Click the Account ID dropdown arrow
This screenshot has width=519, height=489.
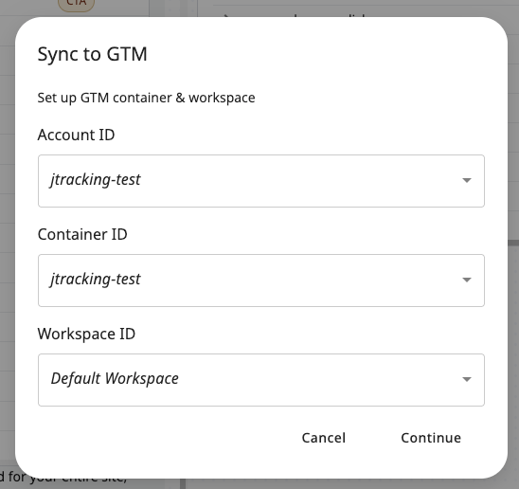click(467, 180)
